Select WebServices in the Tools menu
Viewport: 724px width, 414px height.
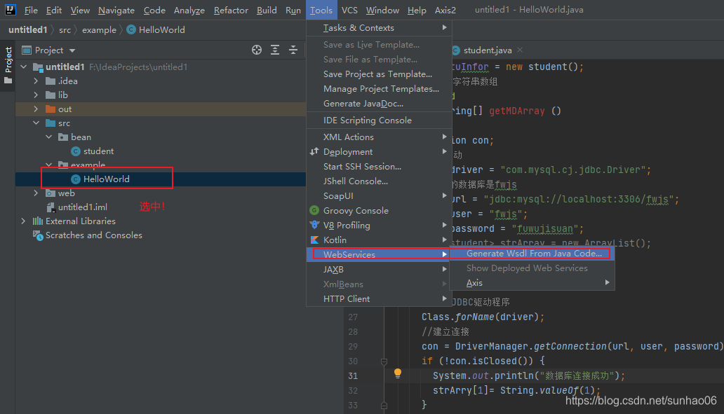click(379, 254)
